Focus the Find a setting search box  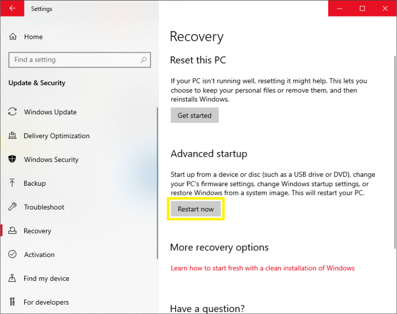[x=80, y=60]
